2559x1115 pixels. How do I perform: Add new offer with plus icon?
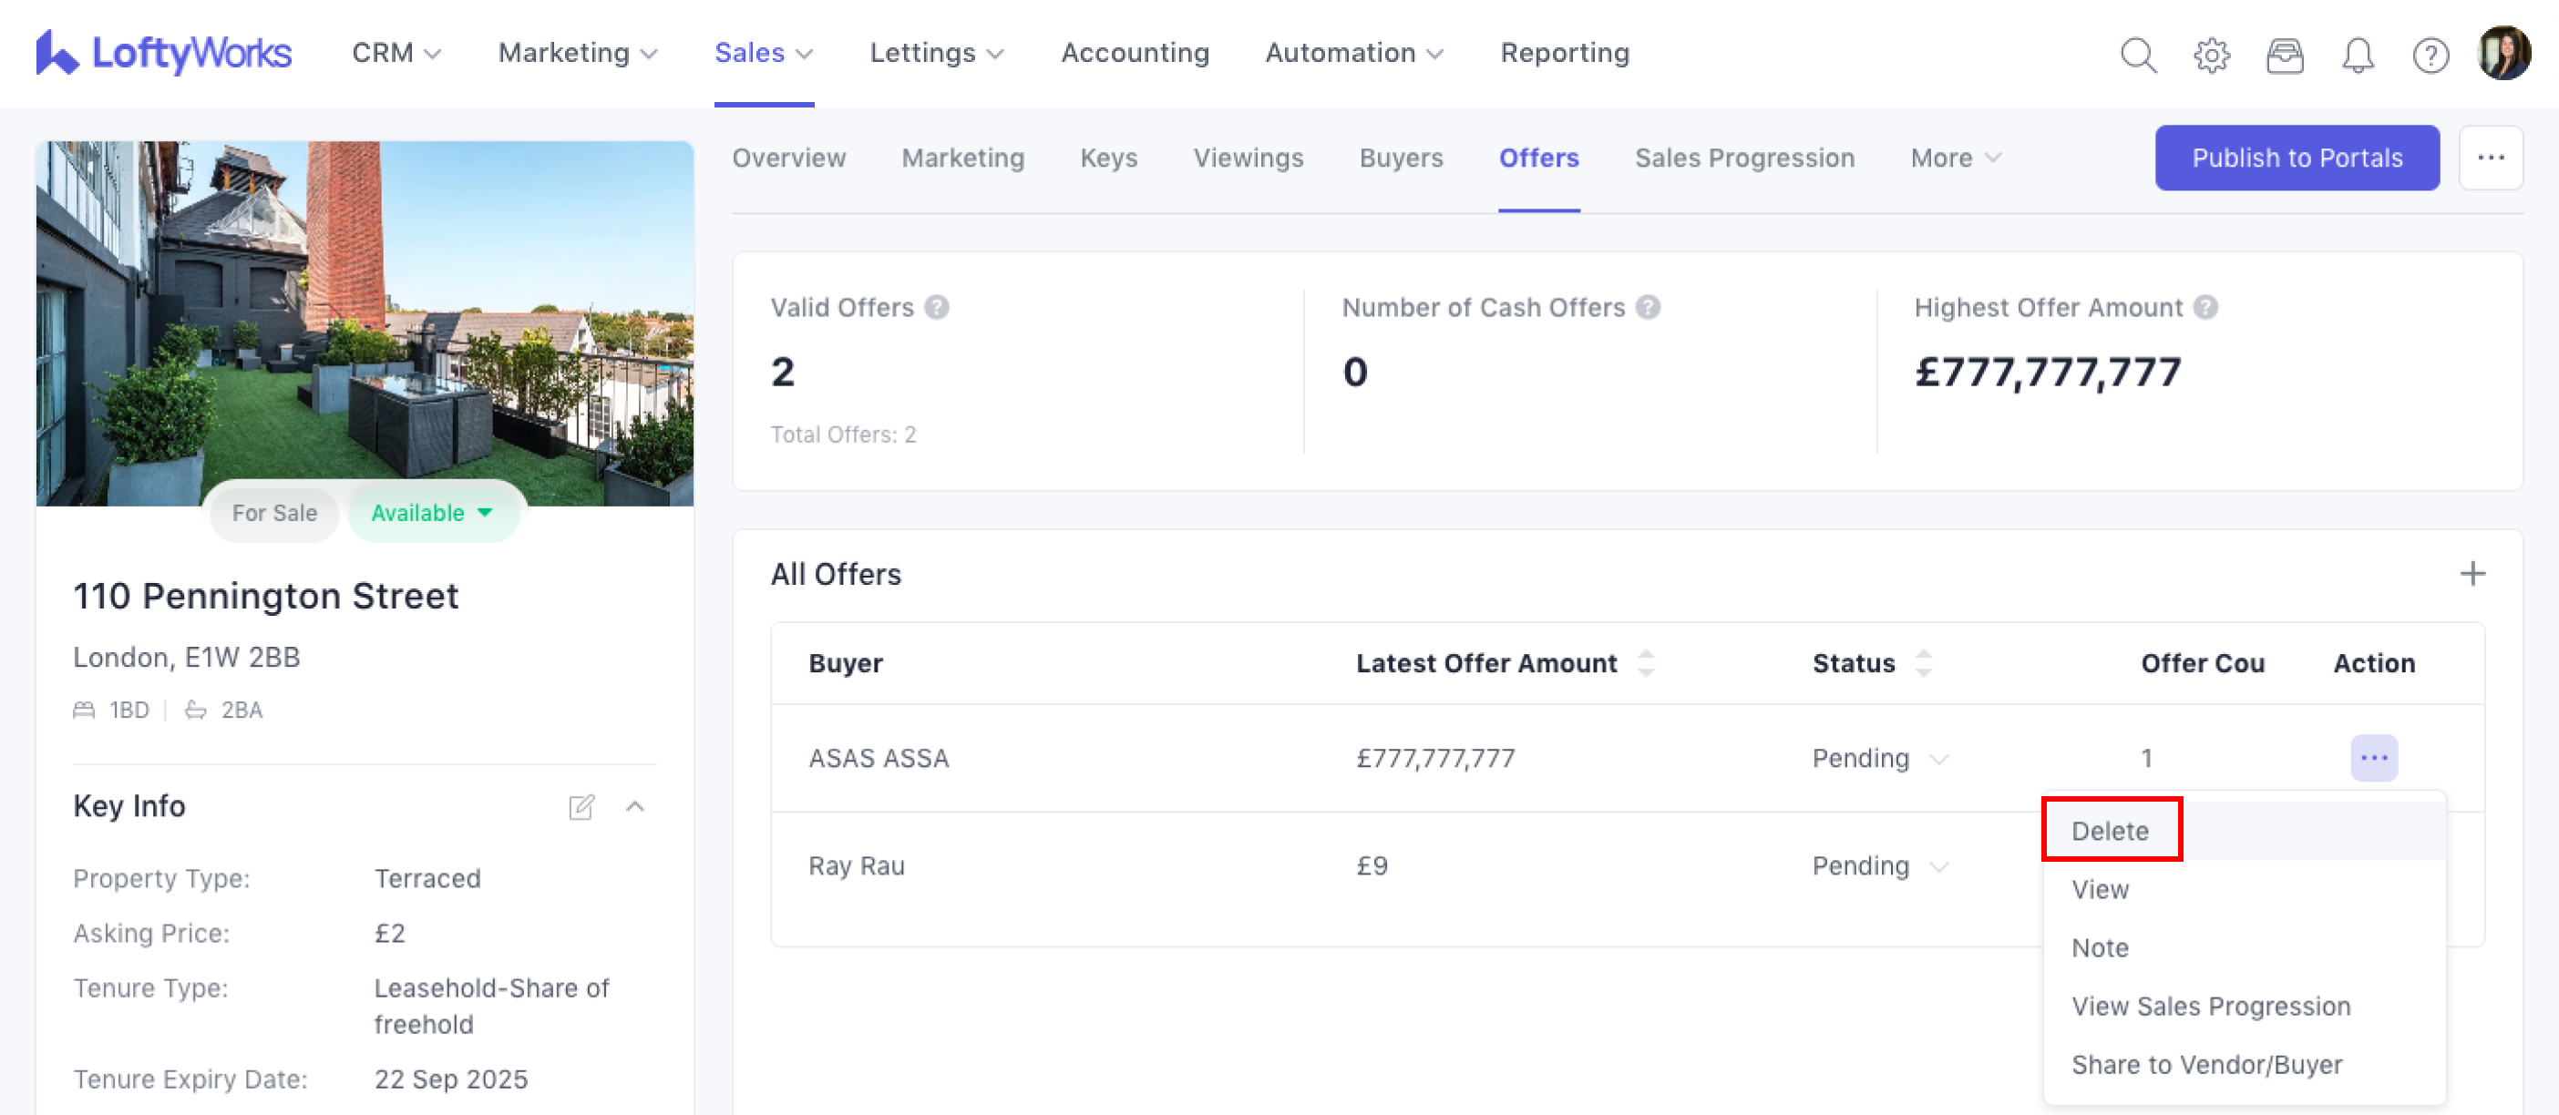pos(2472,574)
